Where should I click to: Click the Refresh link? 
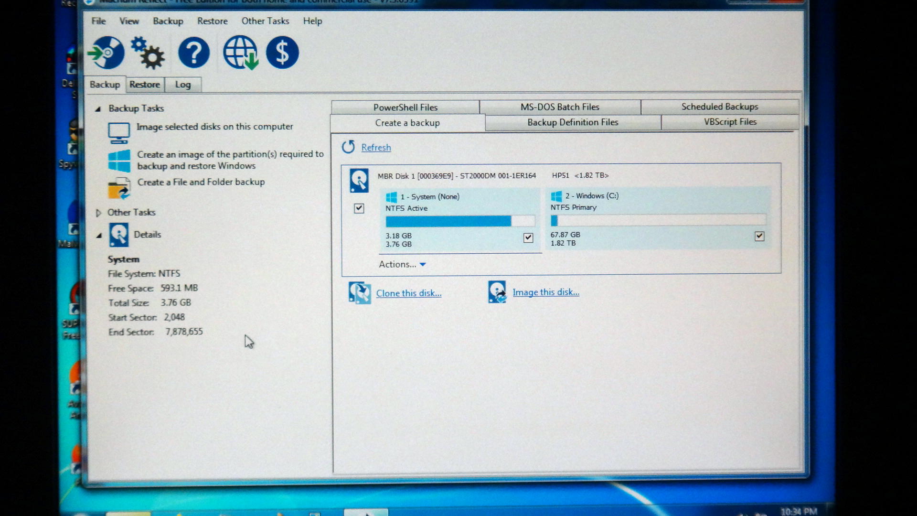376,148
